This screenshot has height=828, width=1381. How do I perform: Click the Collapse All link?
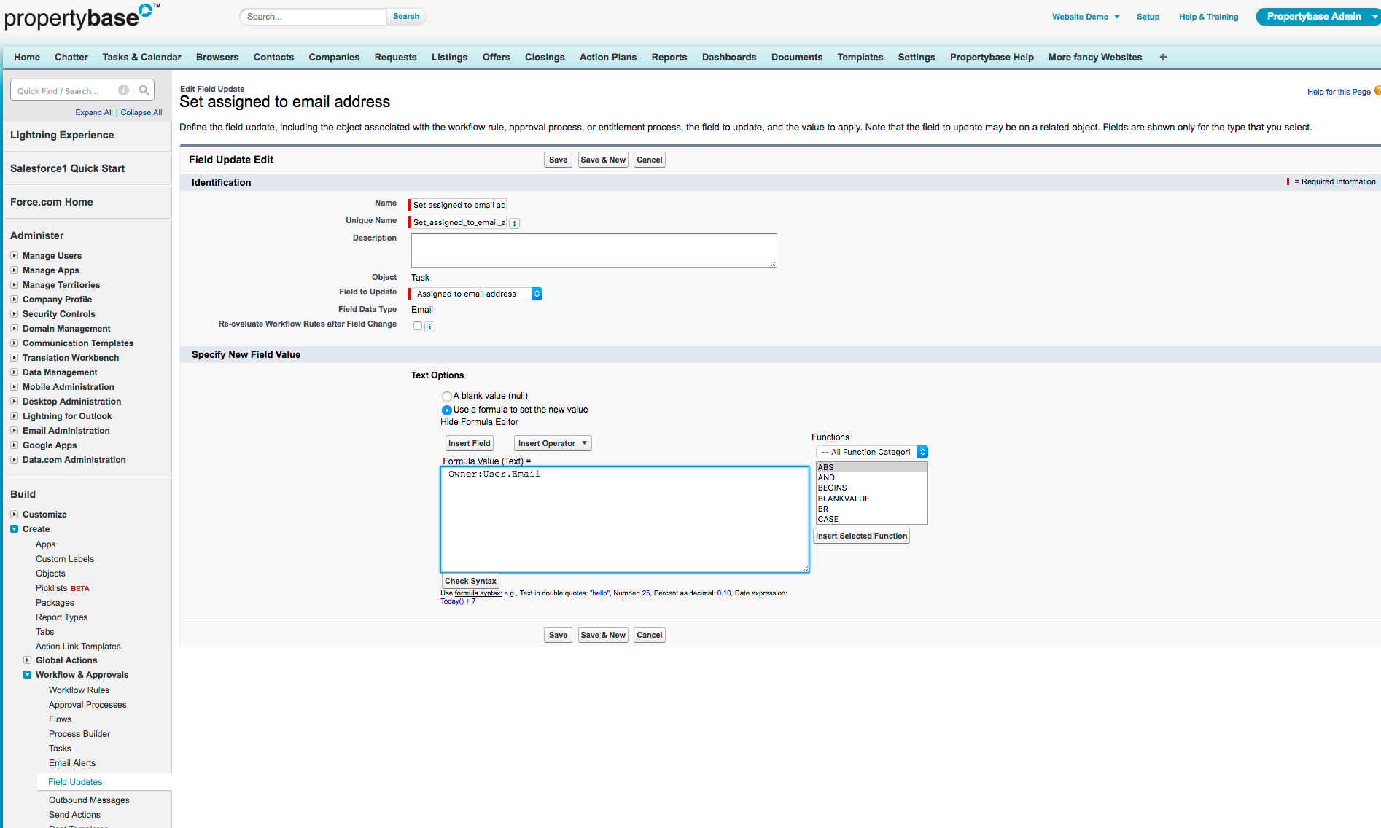(141, 112)
